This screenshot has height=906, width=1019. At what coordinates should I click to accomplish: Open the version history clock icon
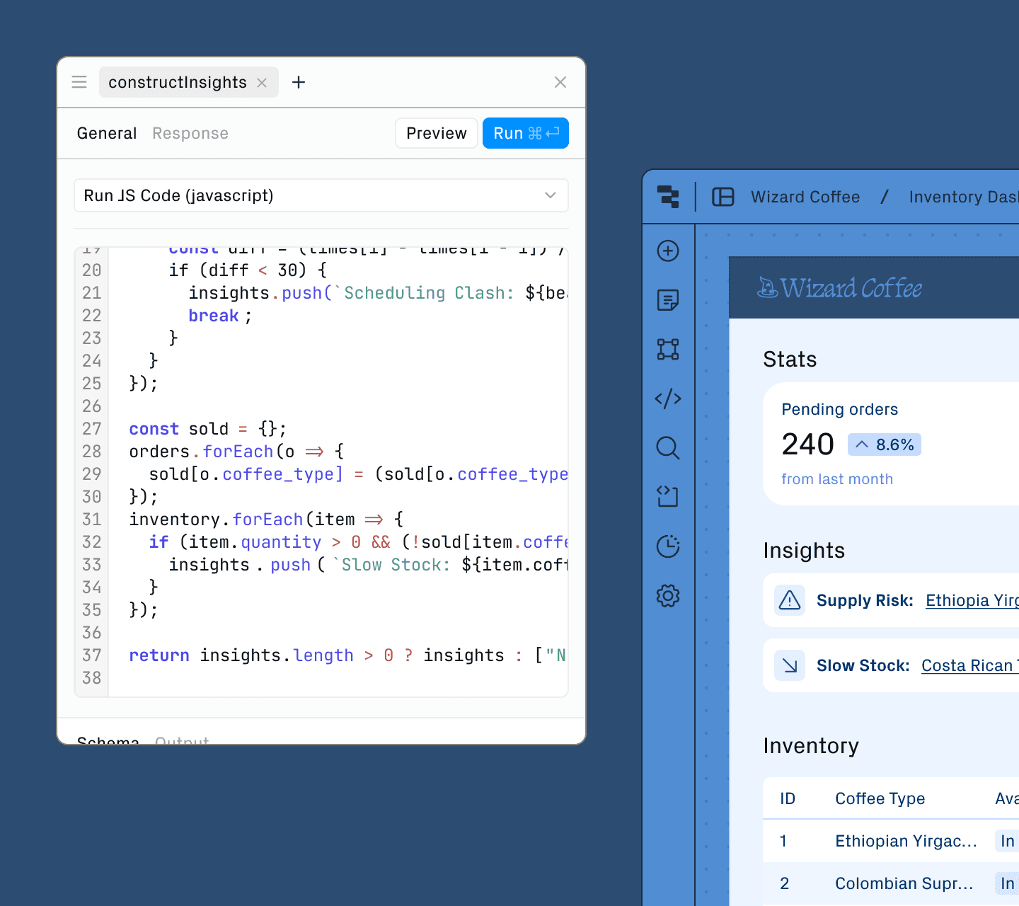coord(668,546)
